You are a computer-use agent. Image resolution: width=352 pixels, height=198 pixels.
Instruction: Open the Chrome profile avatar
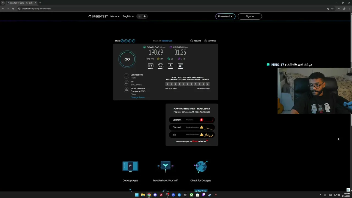344,9
